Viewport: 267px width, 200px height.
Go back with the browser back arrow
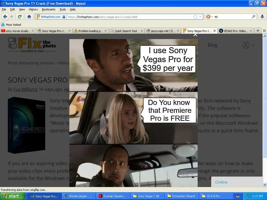(5, 17)
